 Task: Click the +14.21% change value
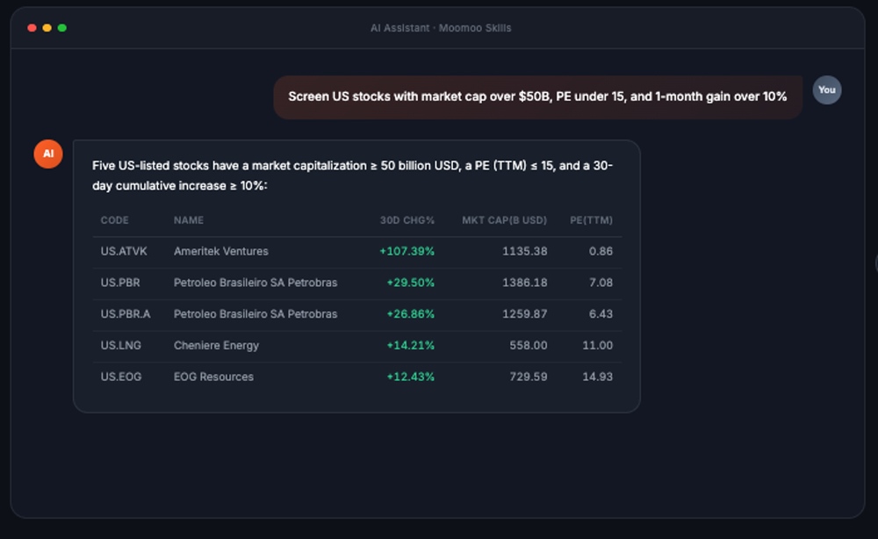[410, 345]
